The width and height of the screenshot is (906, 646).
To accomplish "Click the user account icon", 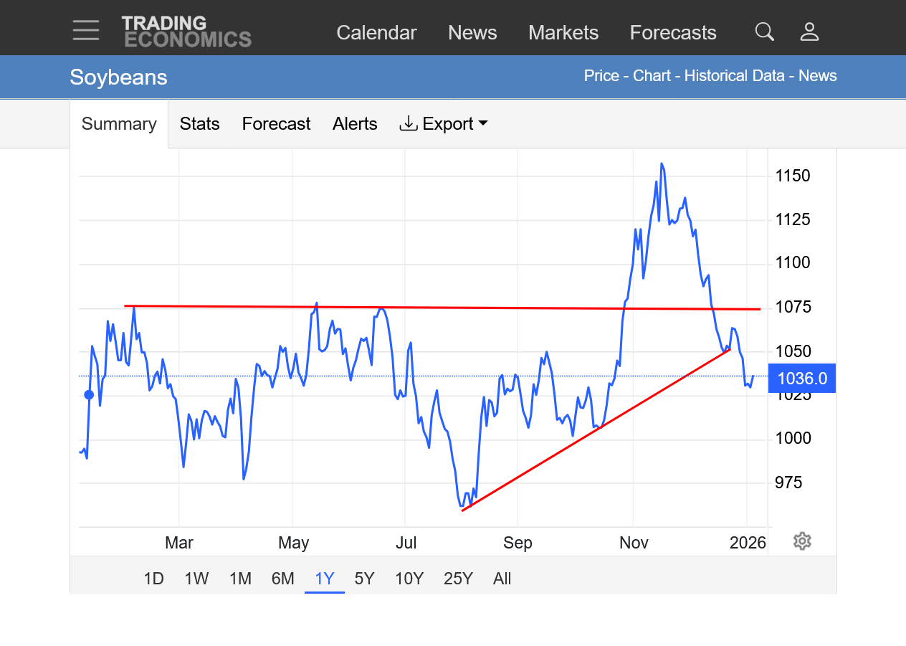I will (809, 32).
